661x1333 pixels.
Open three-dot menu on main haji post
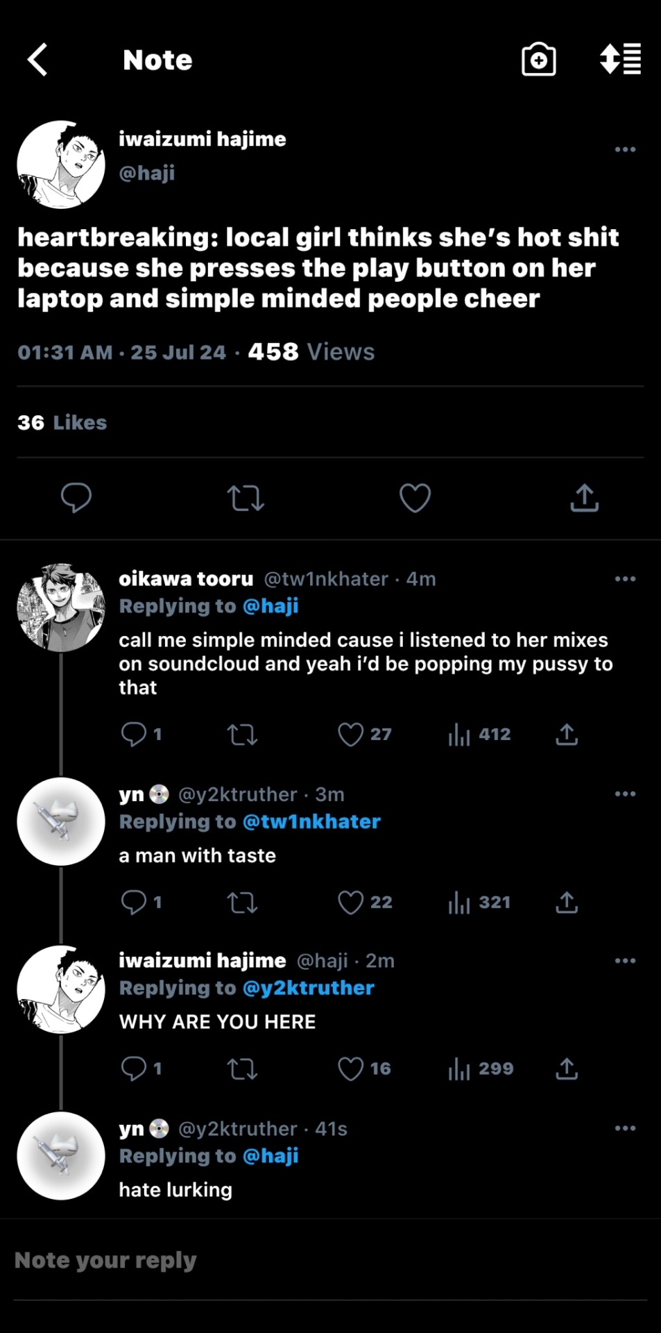[625, 149]
